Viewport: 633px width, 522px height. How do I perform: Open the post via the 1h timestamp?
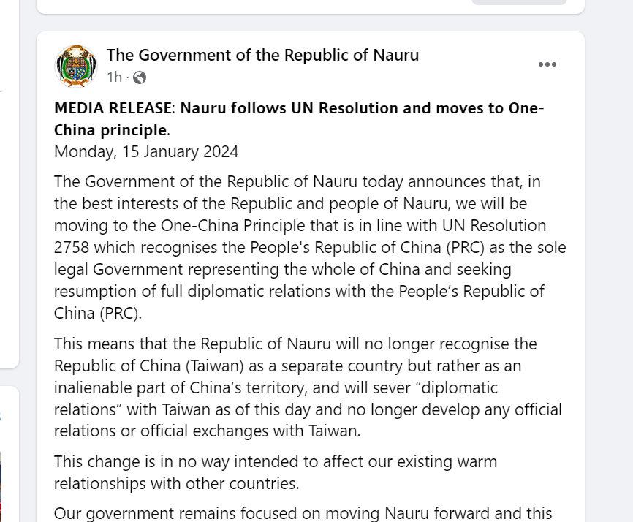point(114,77)
